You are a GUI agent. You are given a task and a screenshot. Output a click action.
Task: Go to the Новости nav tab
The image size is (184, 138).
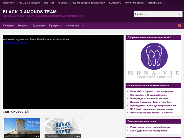23,26
